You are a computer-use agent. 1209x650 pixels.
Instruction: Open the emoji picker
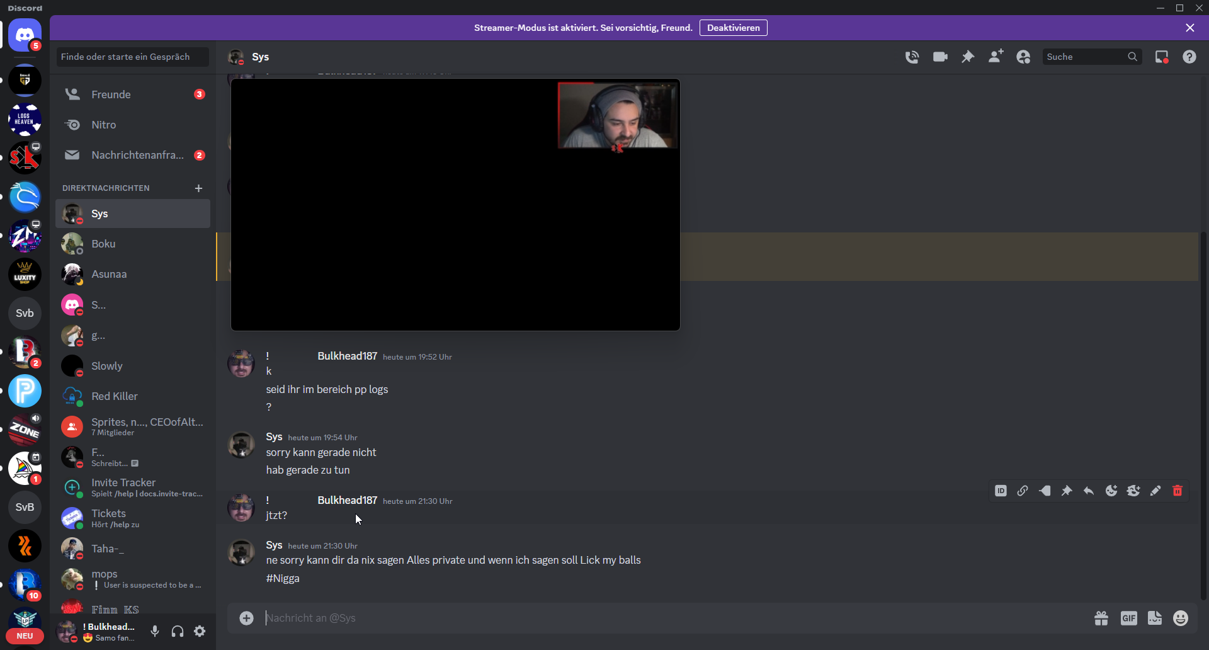click(x=1181, y=619)
